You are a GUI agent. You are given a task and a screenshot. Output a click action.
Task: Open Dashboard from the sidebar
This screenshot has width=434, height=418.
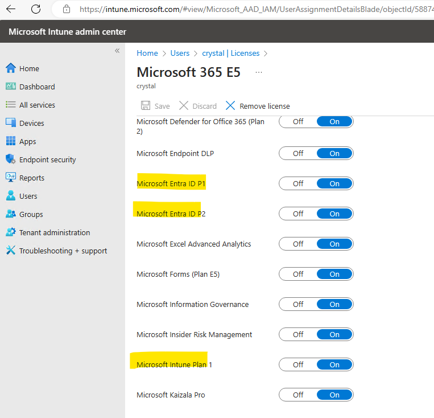[x=37, y=87]
